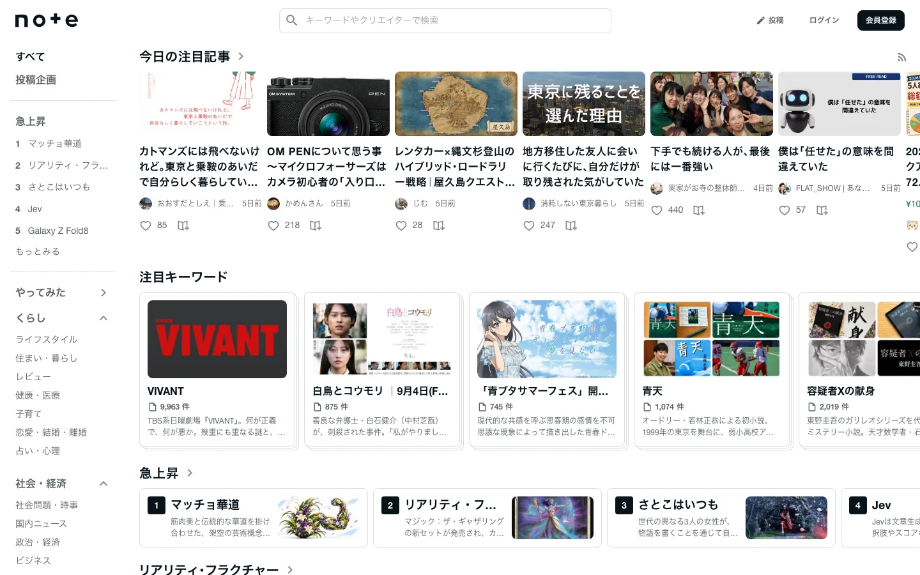The width and height of the screenshot is (920, 575).
Task: Click the ログイン link
Action: point(824,20)
